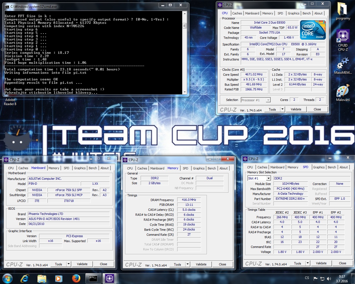Image resolution: width=355 pixels, height=284 pixels.
Task: Open the programy folder desktop icon
Action: (x=343, y=11)
